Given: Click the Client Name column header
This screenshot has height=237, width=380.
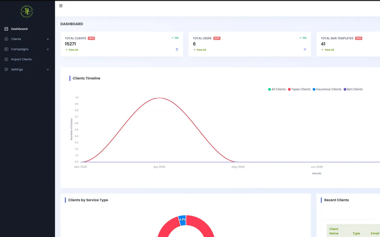Looking at the screenshot, I should pos(334,231).
